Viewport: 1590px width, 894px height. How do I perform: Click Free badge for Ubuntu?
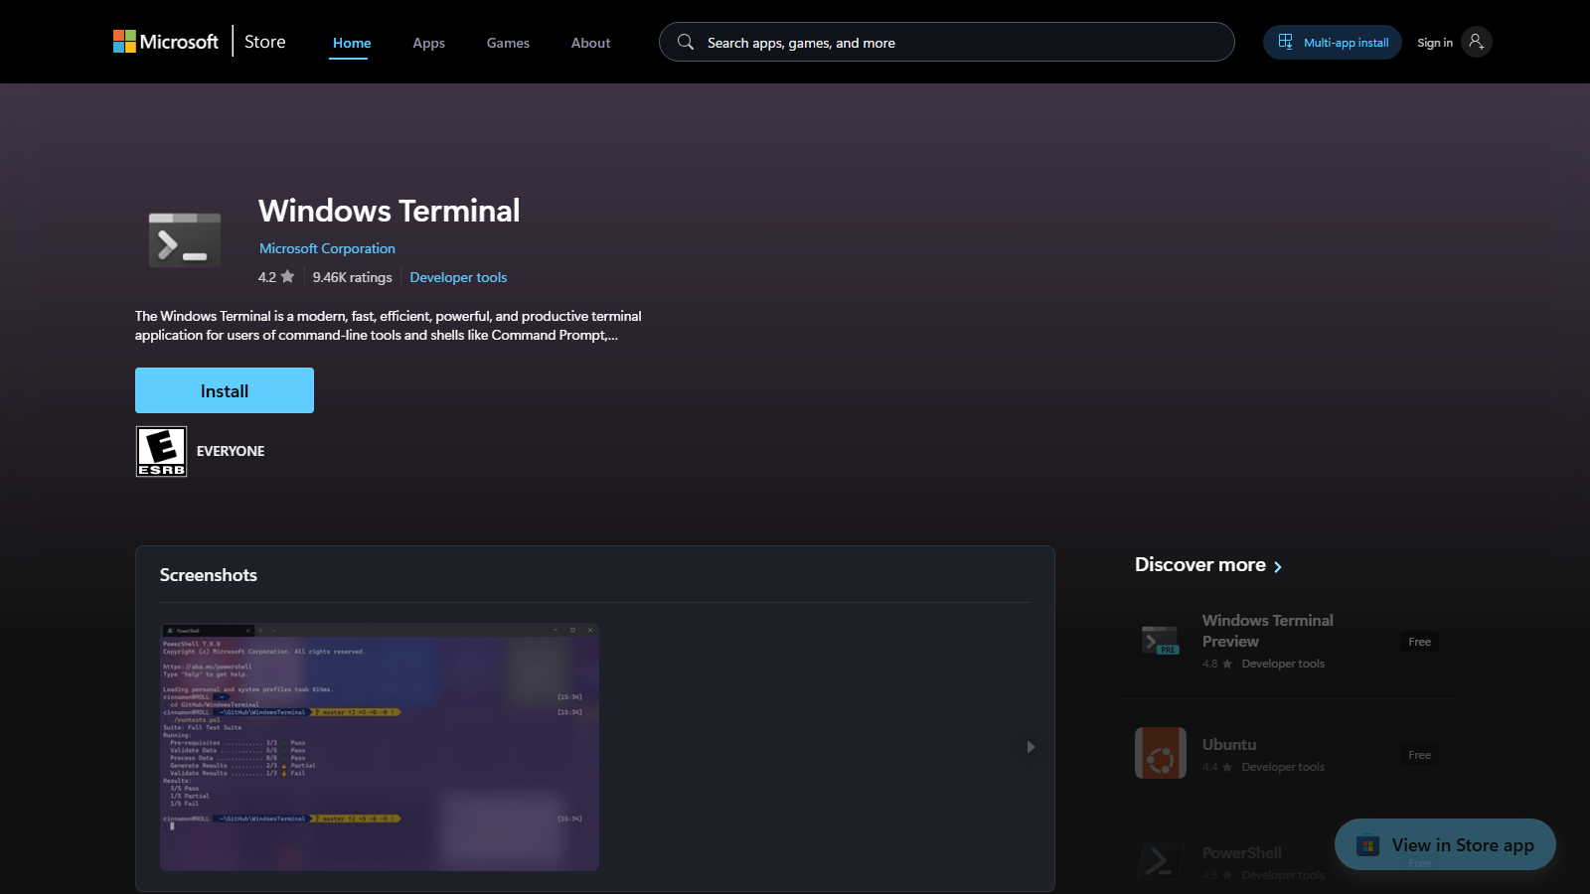tap(1419, 755)
